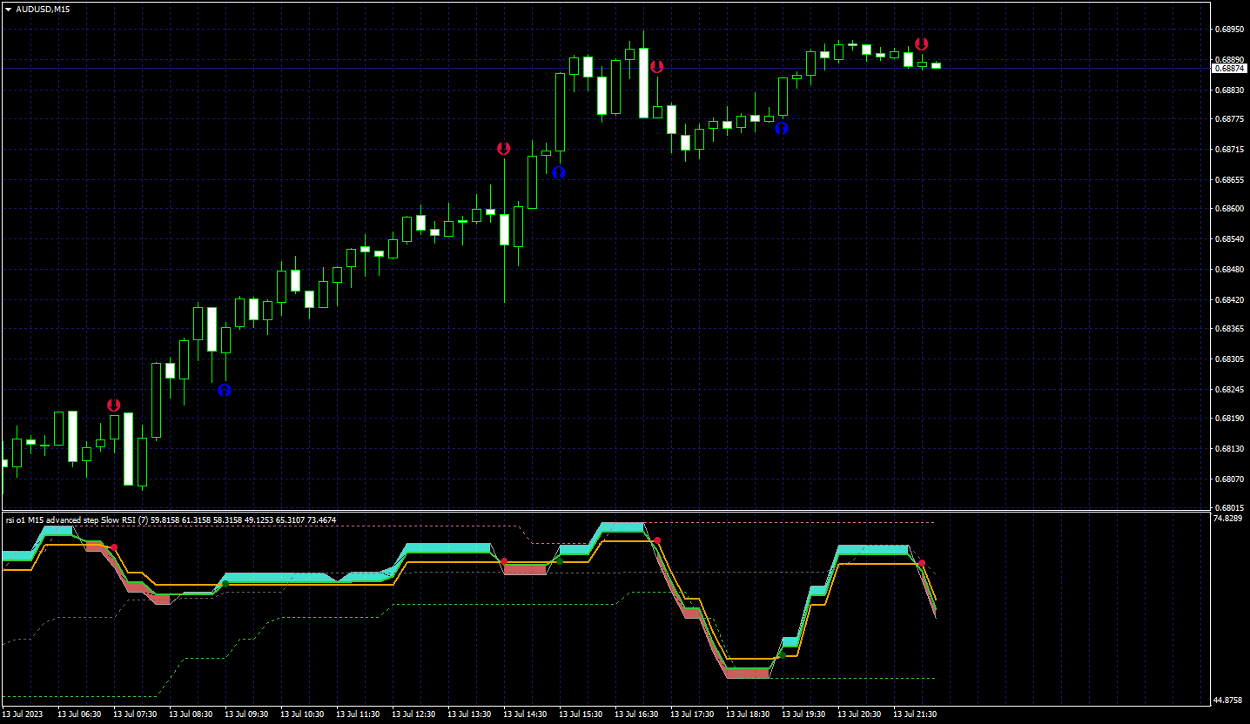The width and height of the screenshot is (1250, 724).
Task: Select the red sell arrow beside the 16:30 peak candle
Action: [657, 66]
